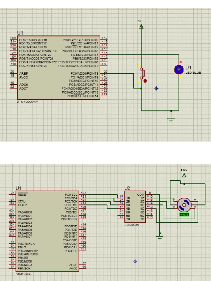The height and width of the screenshot is (281, 211).
Task: Click pin PC5/ADC5/SCL/PCINT13
Action: (x=80, y=92)
